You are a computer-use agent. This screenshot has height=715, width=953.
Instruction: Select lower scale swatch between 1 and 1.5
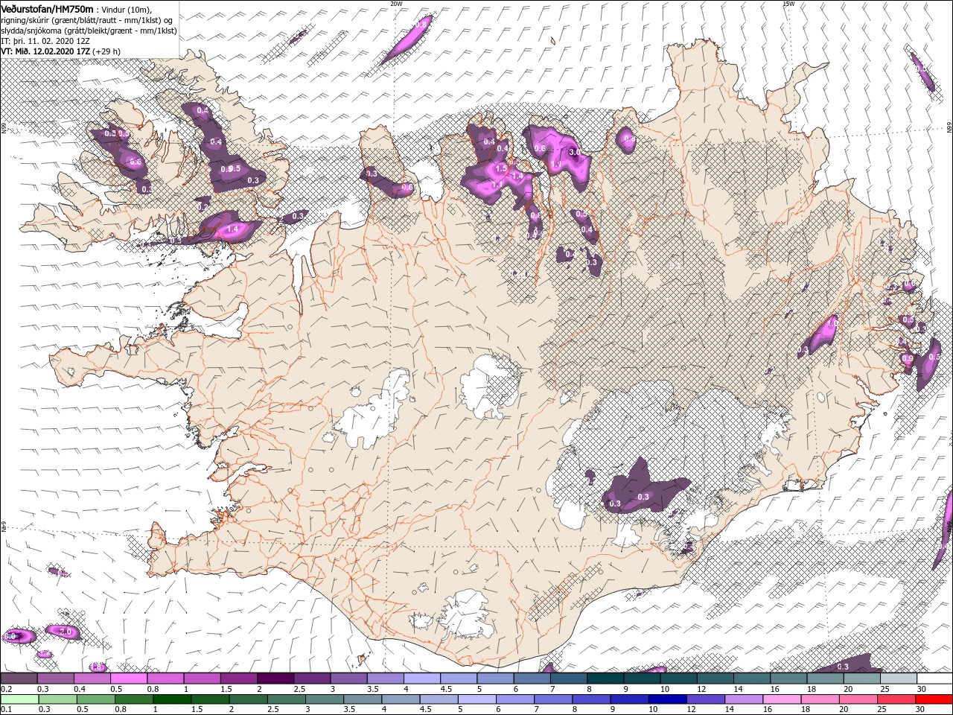point(172,699)
